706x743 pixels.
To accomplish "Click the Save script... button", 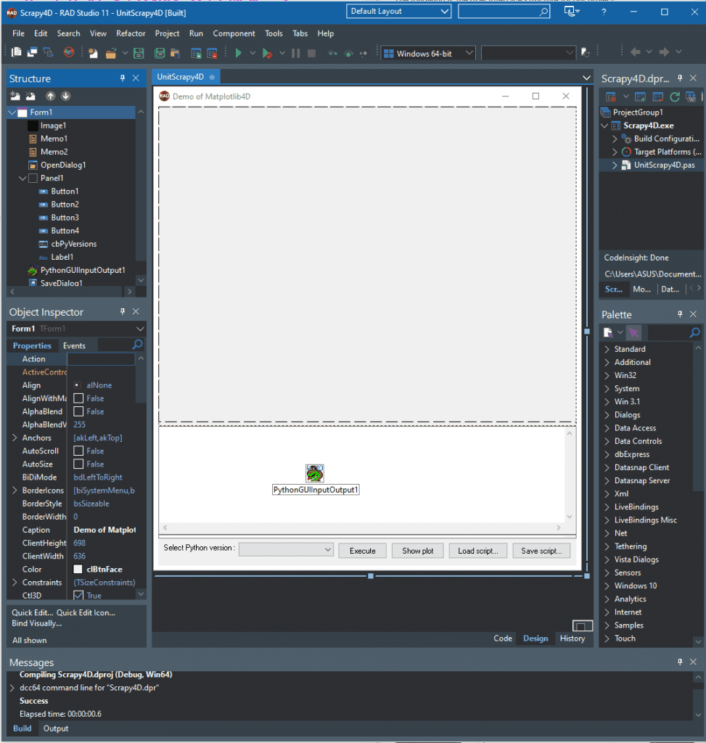I will coord(541,551).
